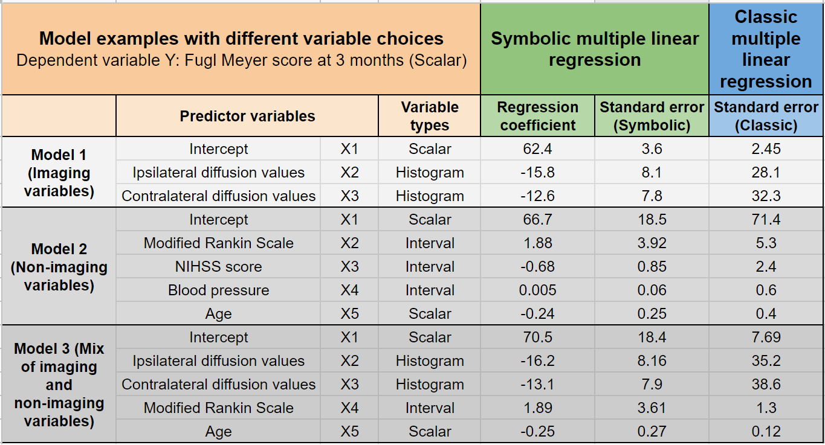Click the 'NIHSS score' predictor cell
Image resolution: width=825 pixels, height=445 pixels.
tap(219, 267)
